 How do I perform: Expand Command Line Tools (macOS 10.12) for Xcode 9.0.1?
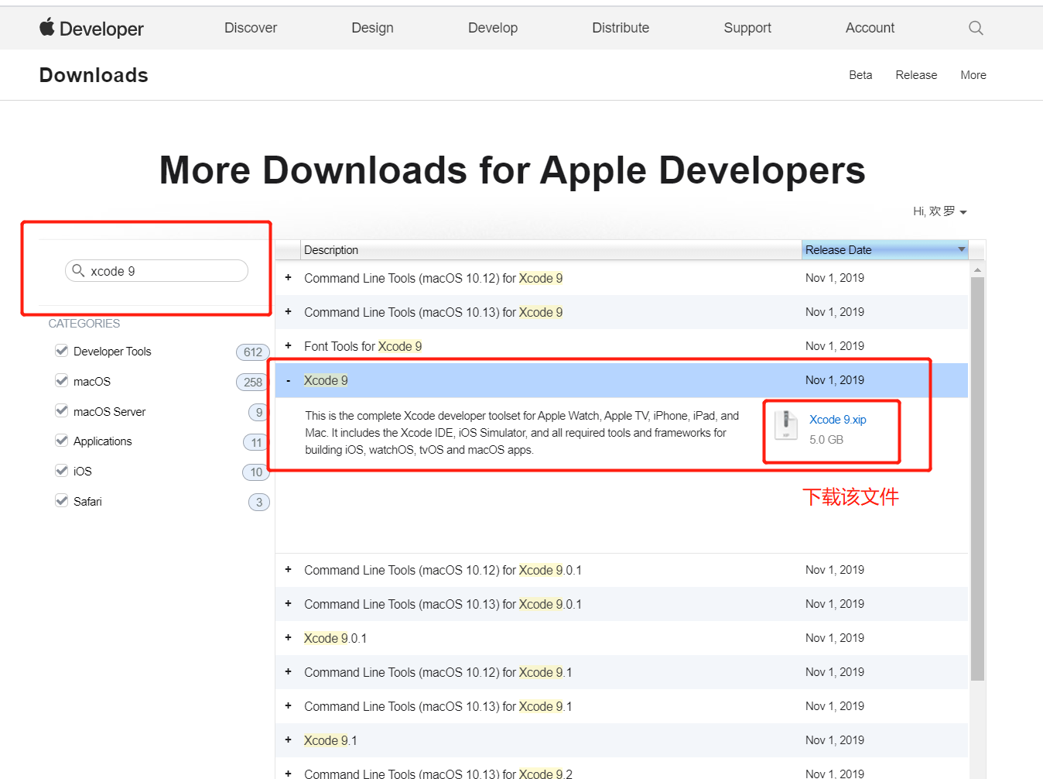click(x=288, y=569)
